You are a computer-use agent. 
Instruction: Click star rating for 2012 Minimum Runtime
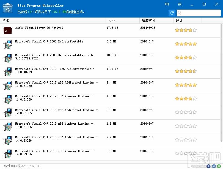tap(186, 99)
